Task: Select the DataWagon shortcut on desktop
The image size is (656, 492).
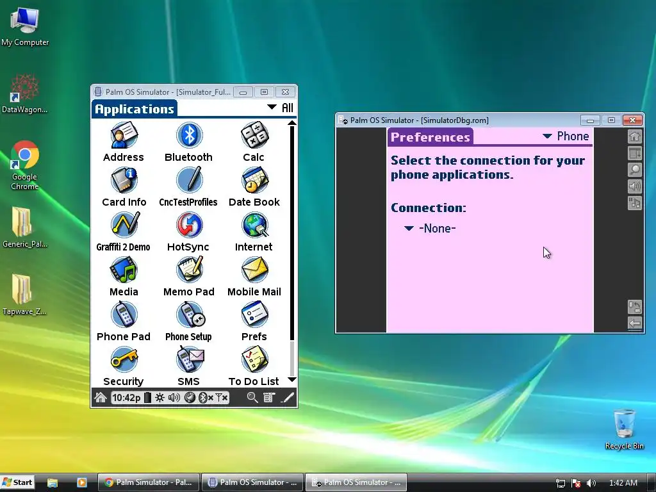Action: coord(25,94)
